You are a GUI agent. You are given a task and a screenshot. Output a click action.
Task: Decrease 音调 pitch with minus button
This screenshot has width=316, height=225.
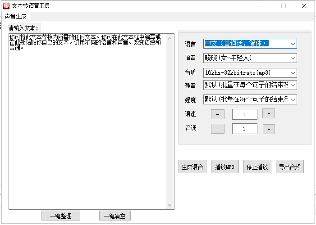[x=217, y=129]
